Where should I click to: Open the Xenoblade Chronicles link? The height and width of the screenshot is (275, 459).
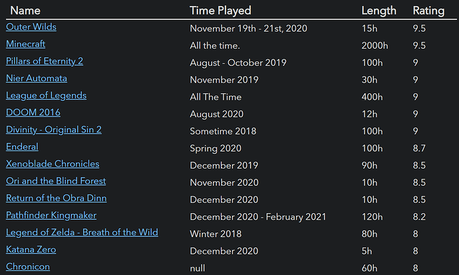pyautogui.click(x=53, y=164)
